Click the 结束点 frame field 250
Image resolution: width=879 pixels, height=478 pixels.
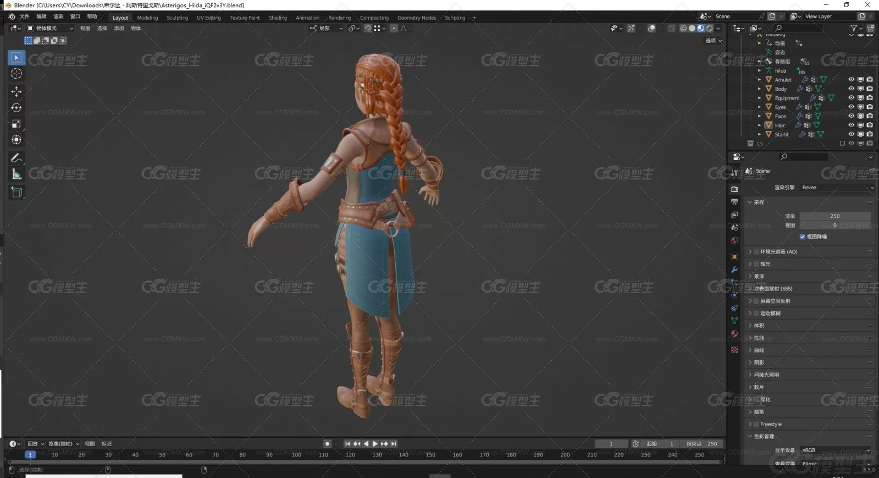(x=701, y=444)
